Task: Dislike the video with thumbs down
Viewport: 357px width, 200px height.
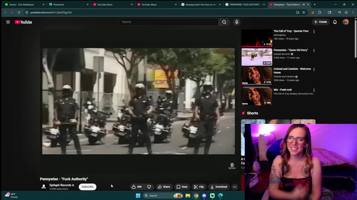Action: [149, 187]
